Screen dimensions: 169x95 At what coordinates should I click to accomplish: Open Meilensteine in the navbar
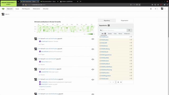[36, 9]
